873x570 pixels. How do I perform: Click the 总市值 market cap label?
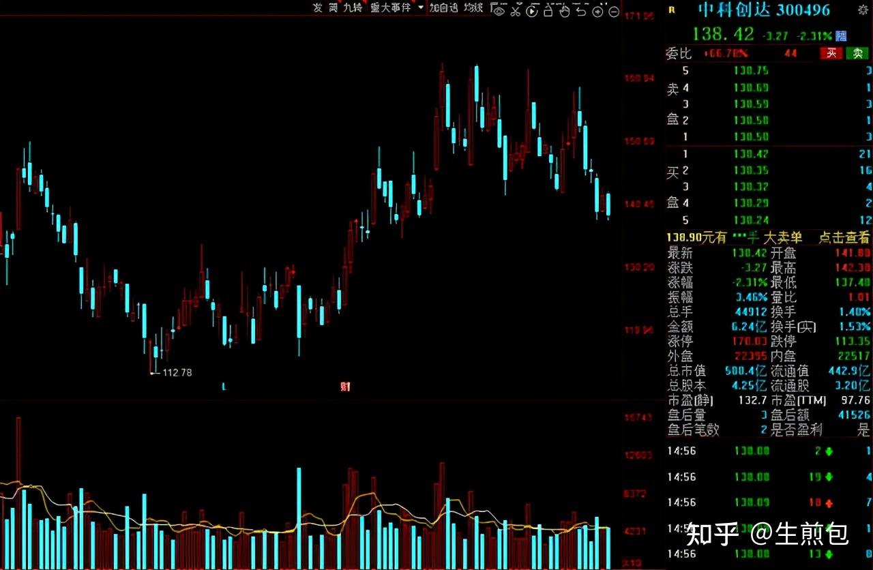click(686, 372)
